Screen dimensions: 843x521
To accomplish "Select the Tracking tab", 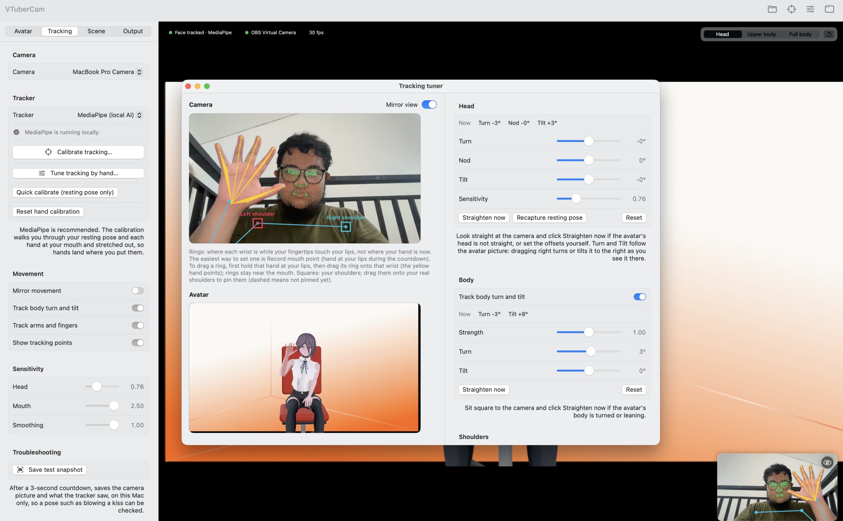I will (x=59, y=31).
